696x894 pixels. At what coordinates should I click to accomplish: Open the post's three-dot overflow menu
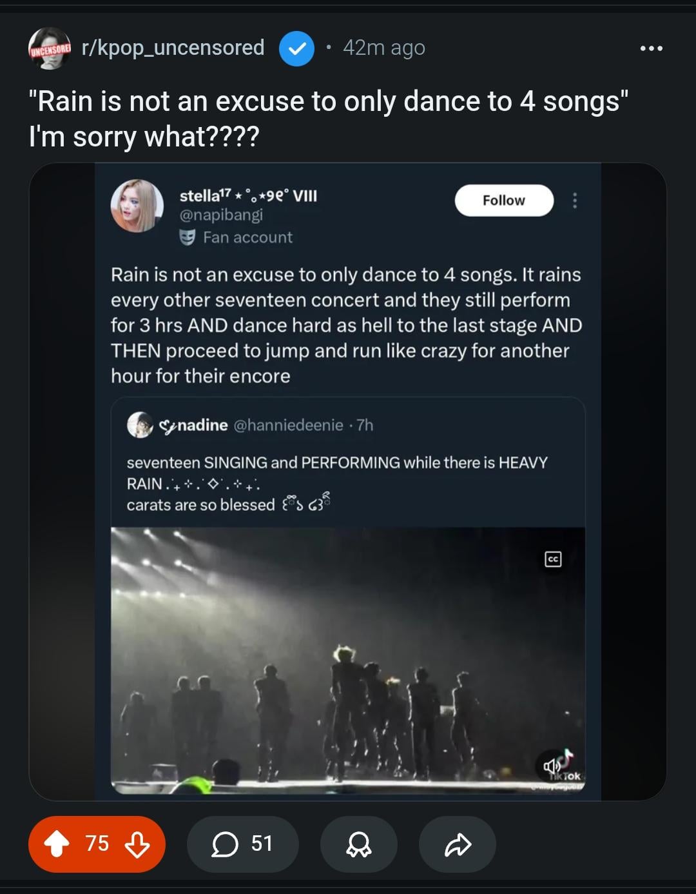(651, 48)
